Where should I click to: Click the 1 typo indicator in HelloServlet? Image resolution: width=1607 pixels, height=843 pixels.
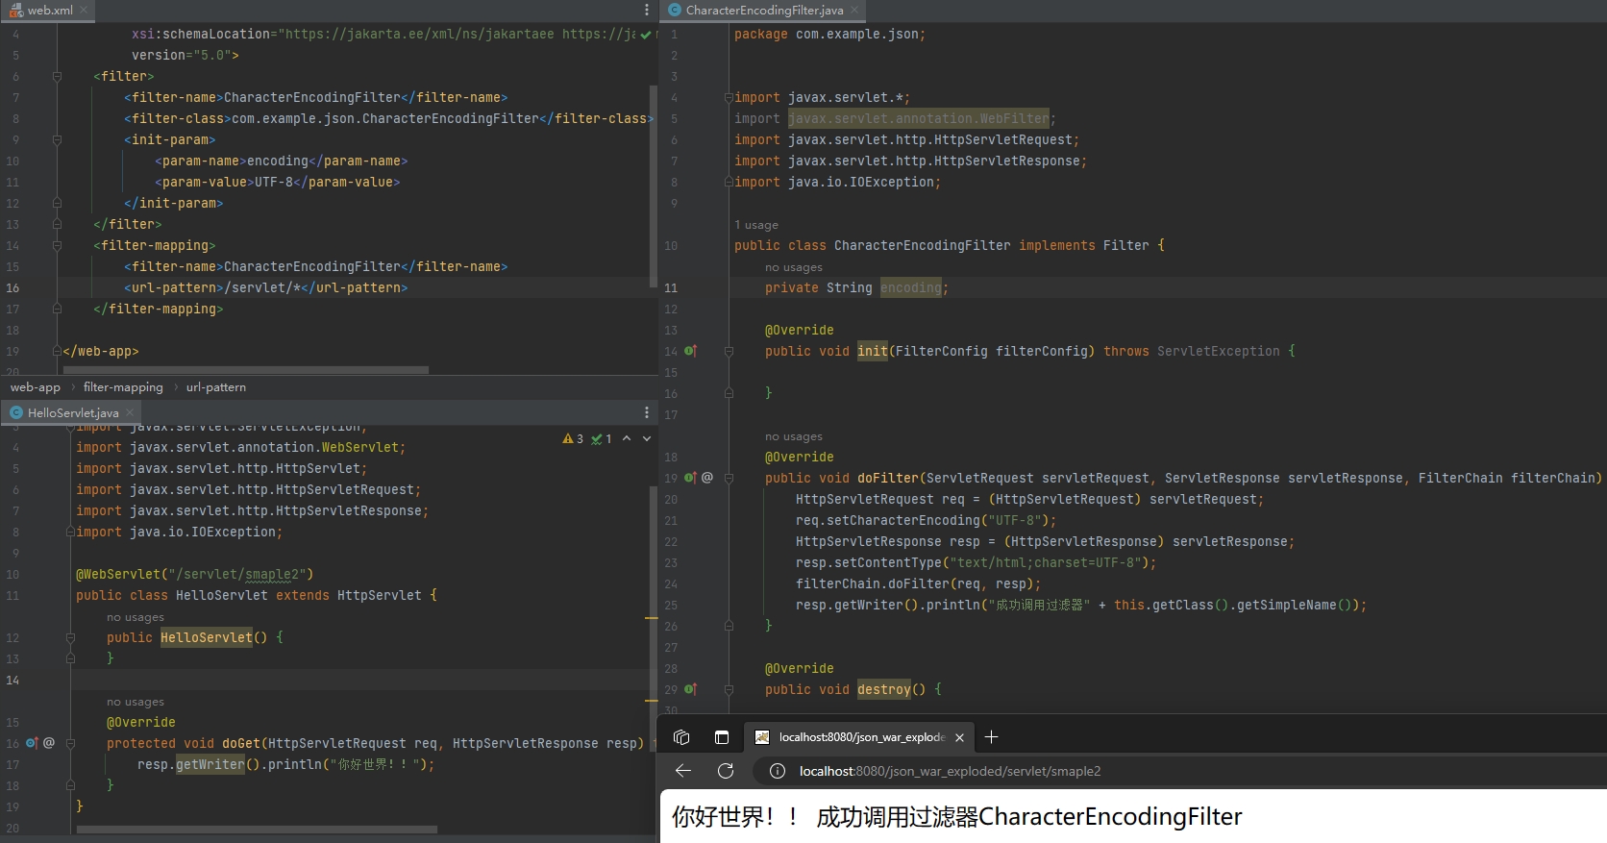point(602,439)
